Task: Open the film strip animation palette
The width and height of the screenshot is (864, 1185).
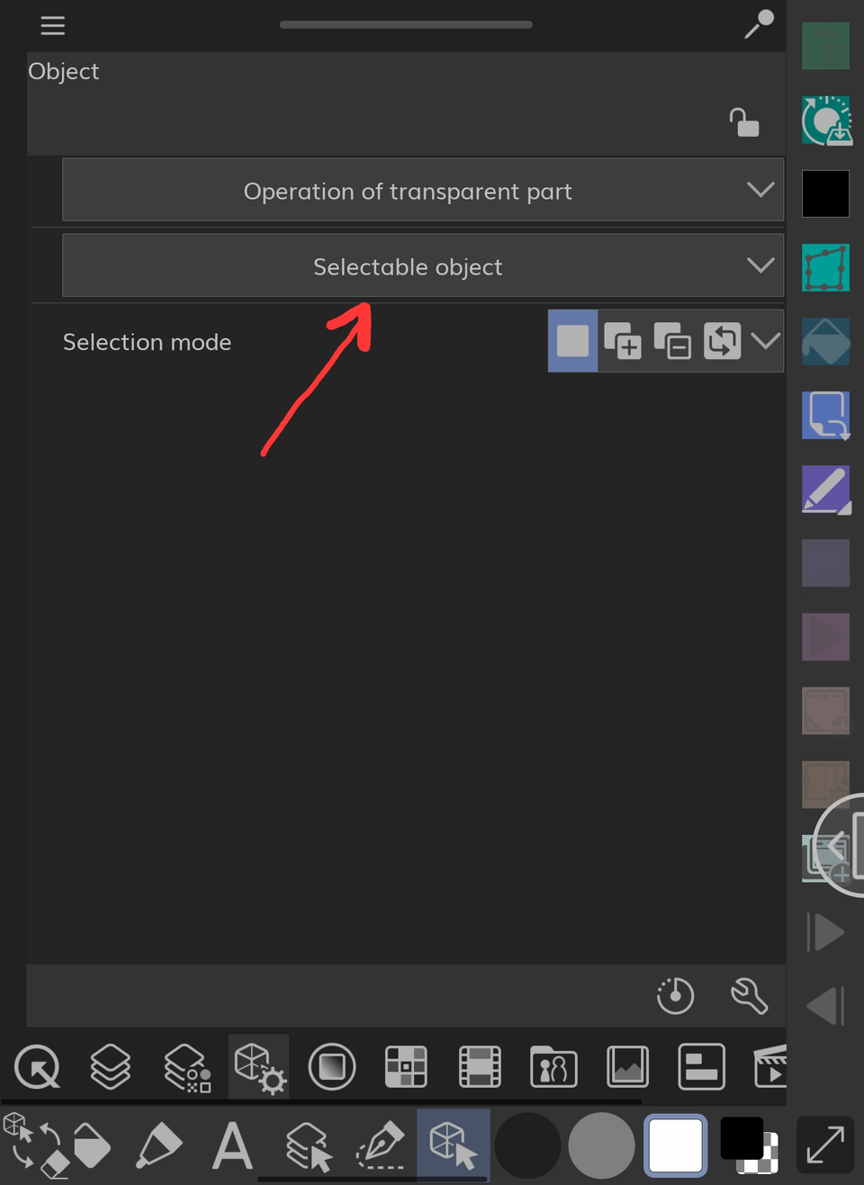Action: (480, 1067)
